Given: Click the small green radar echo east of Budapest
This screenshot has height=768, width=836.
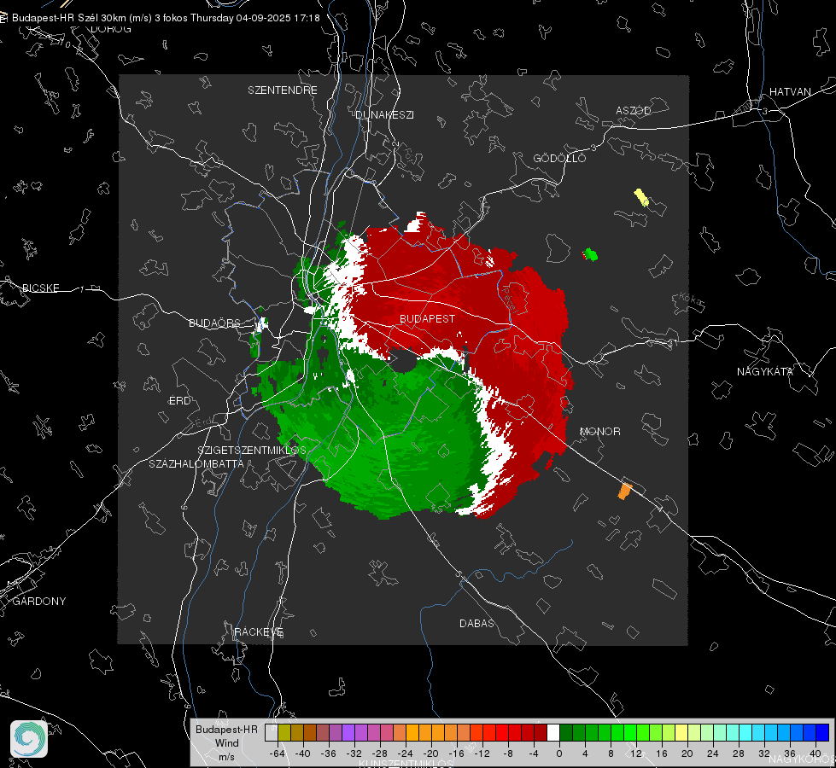Looking at the screenshot, I should (590, 254).
